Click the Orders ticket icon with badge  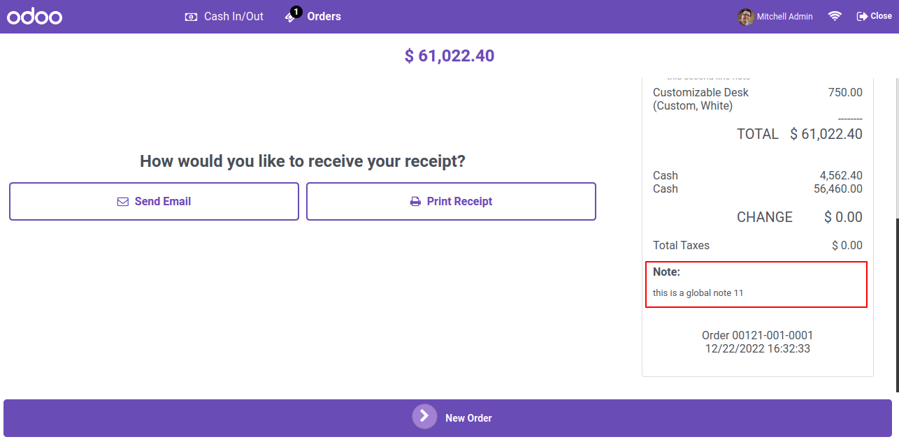[x=293, y=15]
